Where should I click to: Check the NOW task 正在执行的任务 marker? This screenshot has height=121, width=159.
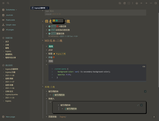[50, 30]
